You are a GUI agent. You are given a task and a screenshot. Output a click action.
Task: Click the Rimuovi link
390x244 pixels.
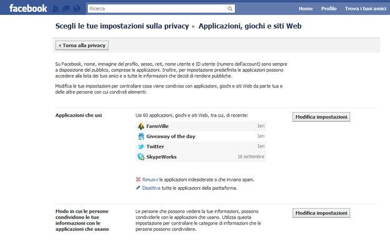tap(150, 180)
